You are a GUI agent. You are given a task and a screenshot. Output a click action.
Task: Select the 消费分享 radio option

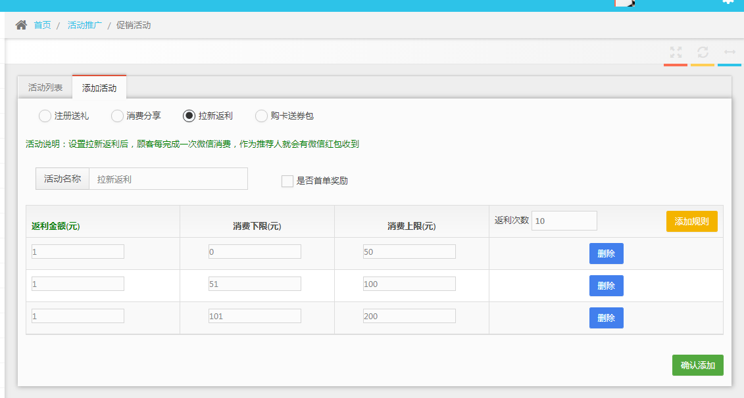point(117,116)
